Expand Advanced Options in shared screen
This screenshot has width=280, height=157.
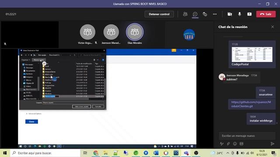[34, 113]
